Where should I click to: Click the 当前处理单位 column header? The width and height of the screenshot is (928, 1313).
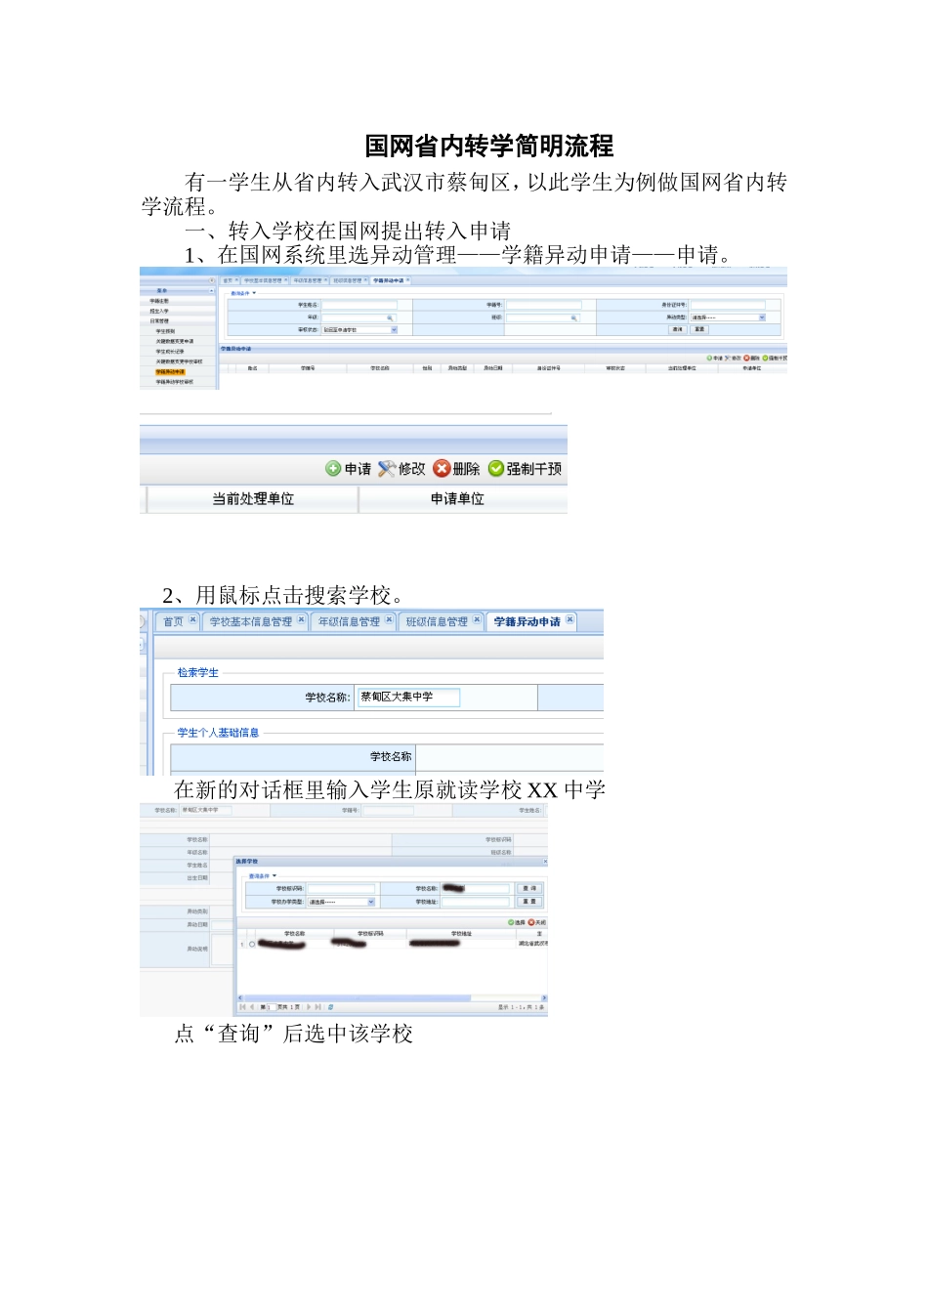coord(253,499)
